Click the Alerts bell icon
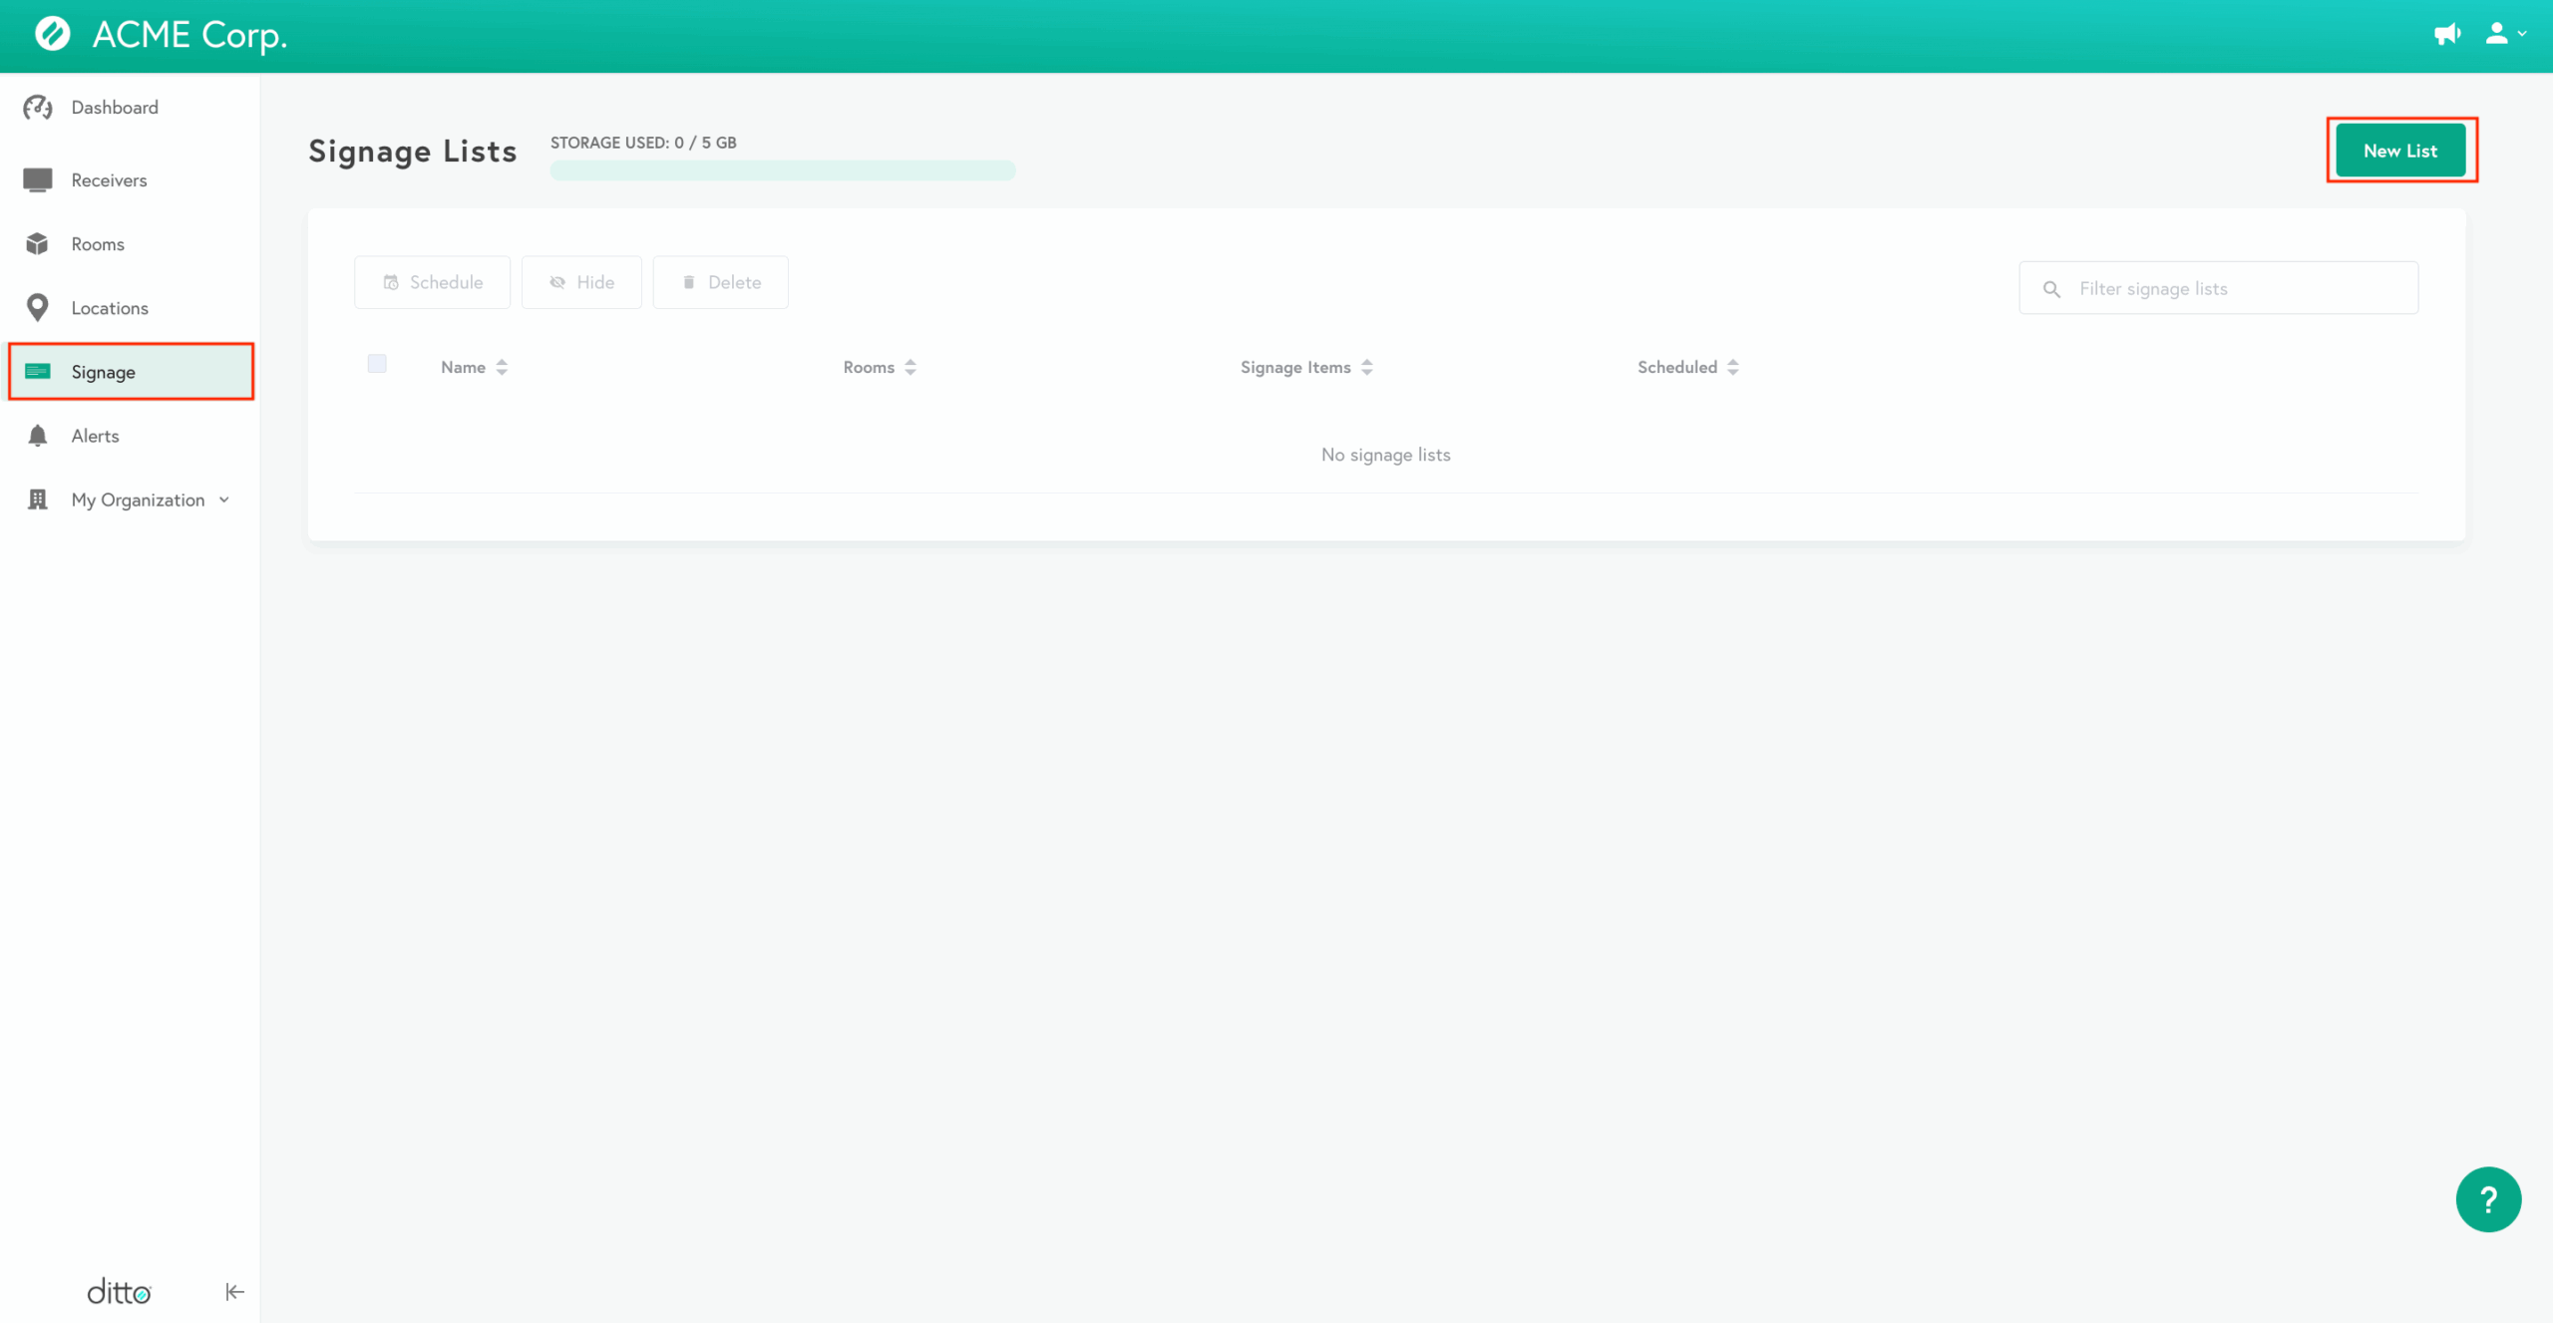The width and height of the screenshot is (2553, 1323). pyautogui.click(x=38, y=436)
